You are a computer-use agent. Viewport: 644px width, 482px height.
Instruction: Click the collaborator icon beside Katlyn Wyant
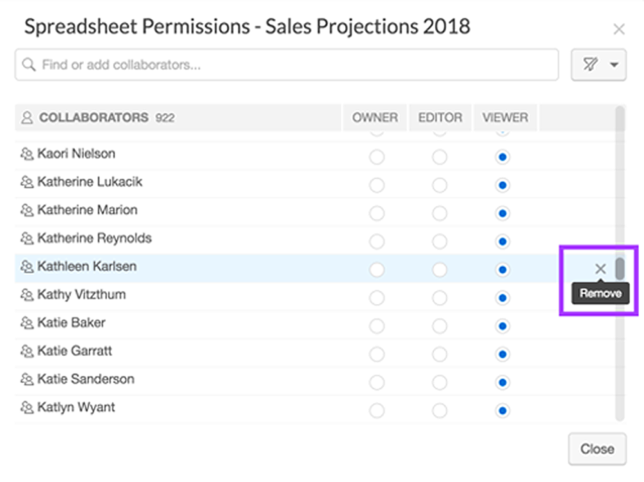26,408
